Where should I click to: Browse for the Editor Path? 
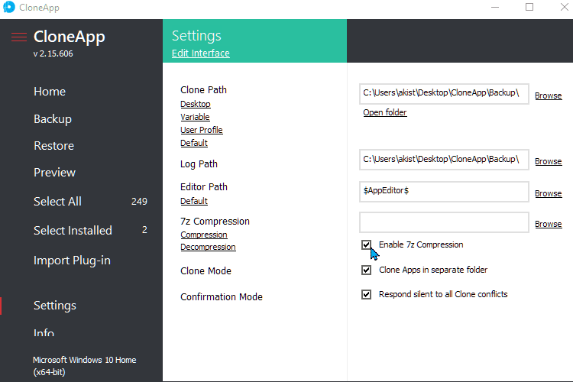(x=548, y=194)
